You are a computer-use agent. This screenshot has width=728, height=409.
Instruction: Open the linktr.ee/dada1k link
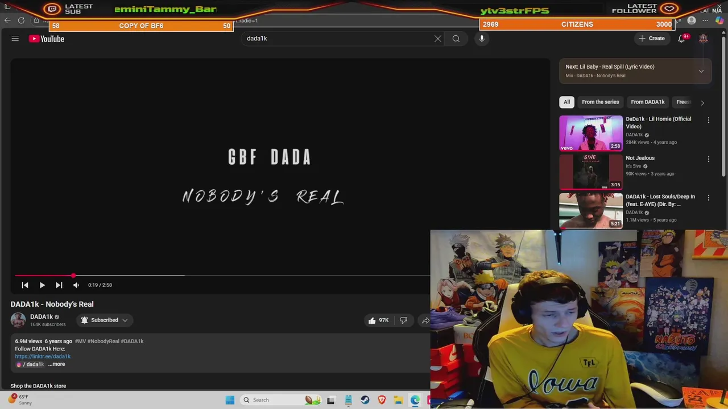coord(43,356)
